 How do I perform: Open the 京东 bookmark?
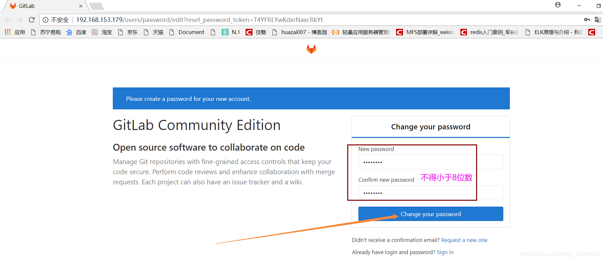(x=128, y=32)
